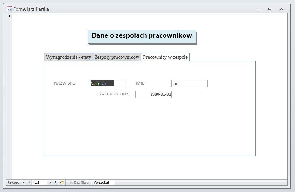295x192 pixels.
Task: Go to previous record arrow
Action: (29, 182)
